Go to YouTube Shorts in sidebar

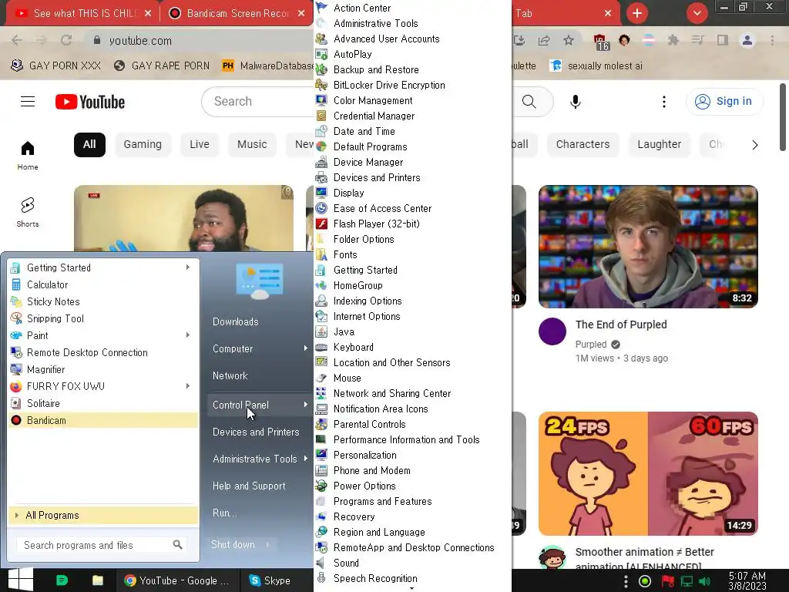click(28, 213)
